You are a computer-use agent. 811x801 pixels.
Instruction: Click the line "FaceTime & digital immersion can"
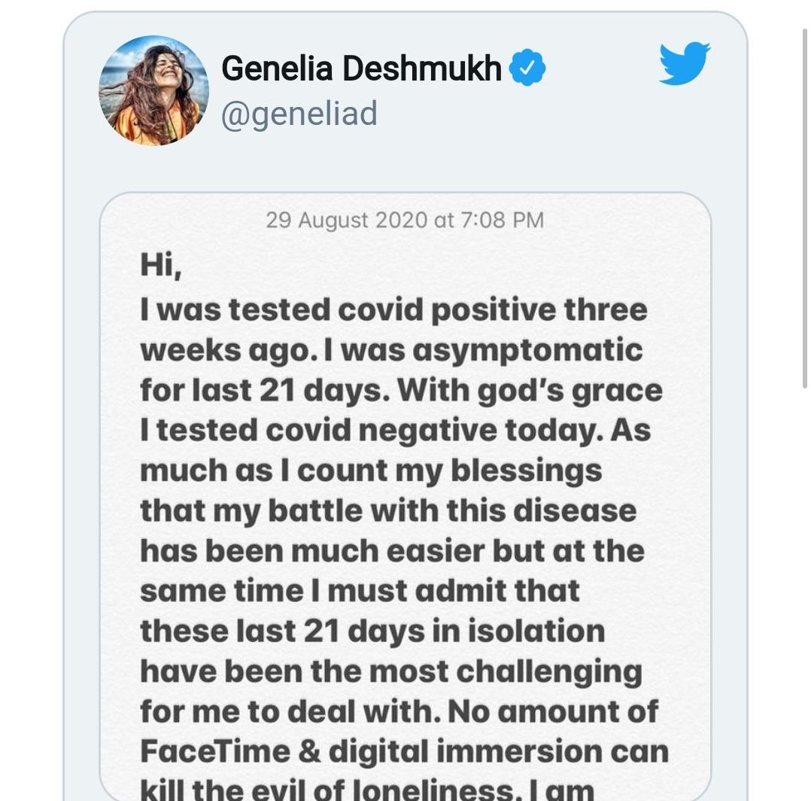point(405,751)
